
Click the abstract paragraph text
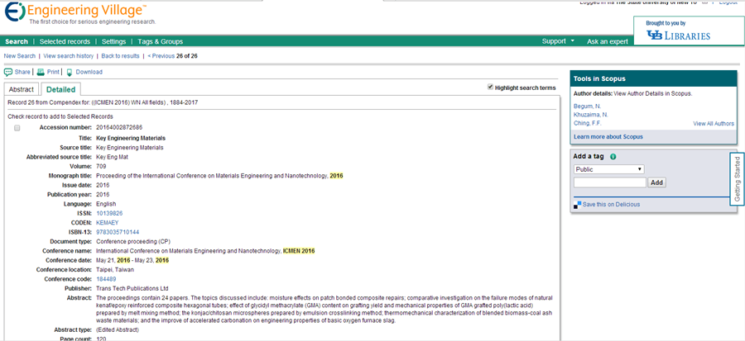coord(324,310)
